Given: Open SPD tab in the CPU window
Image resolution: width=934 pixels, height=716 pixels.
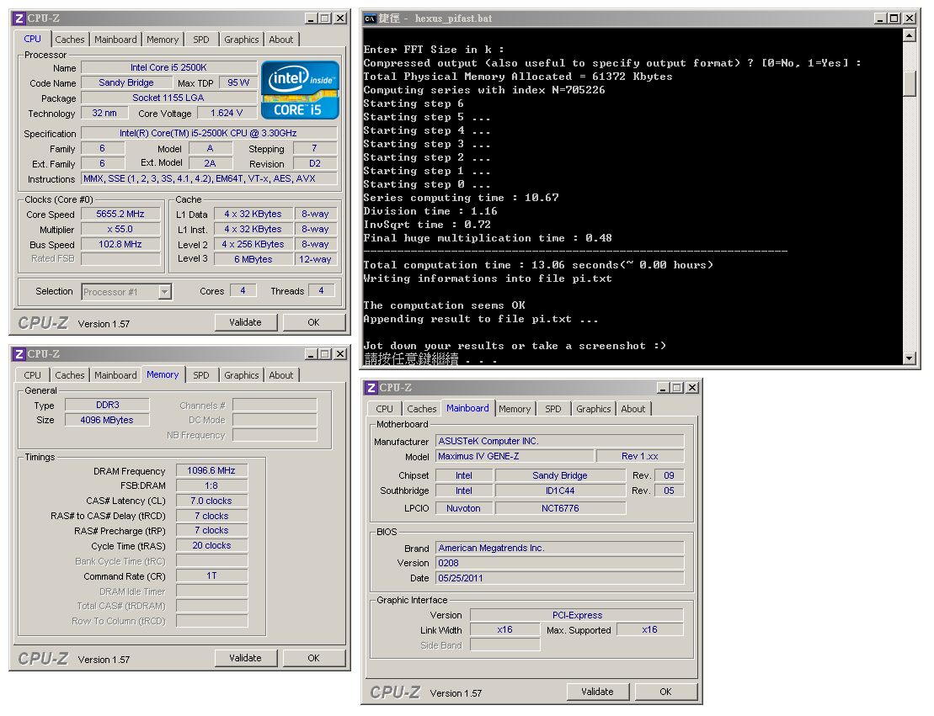Looking at the screenshot, I should point(201,40).
